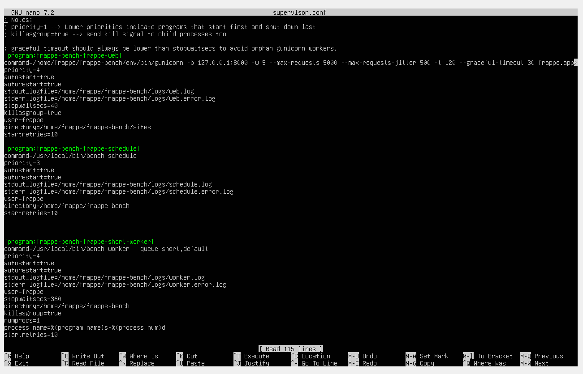Screen dimensions: 583x374
Task: Click the ^X Exit shortcut
Action: coord(17,363)
